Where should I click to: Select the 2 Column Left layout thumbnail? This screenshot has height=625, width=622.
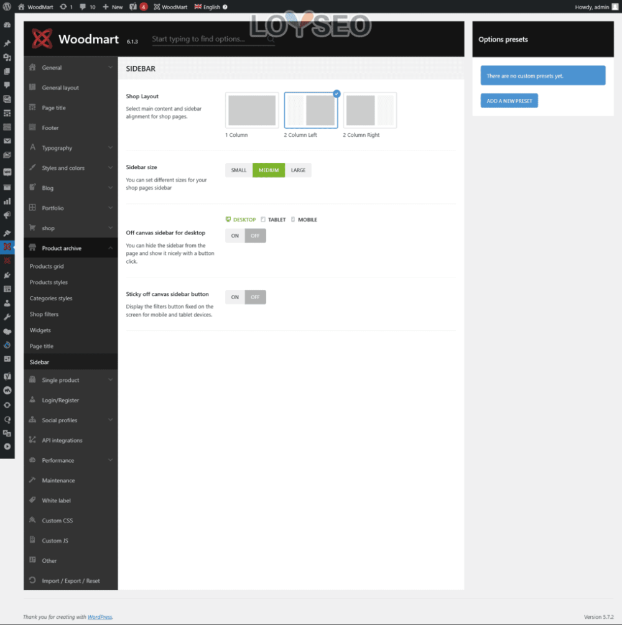tap(311, 111)
